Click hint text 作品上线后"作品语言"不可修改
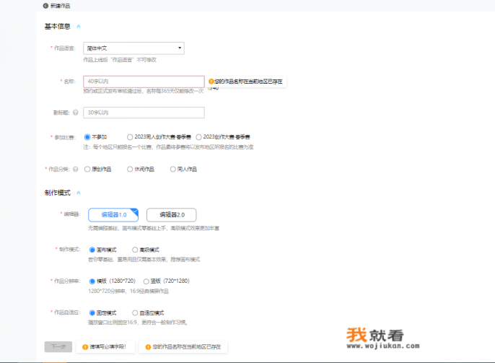 [120, 60]
